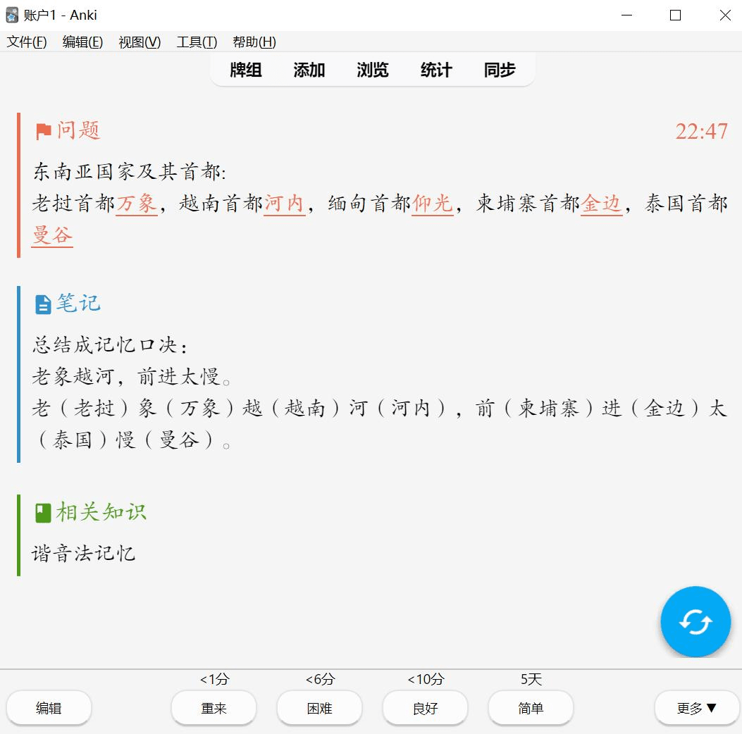Click the cloze answer 金边

tap(601, 204)
